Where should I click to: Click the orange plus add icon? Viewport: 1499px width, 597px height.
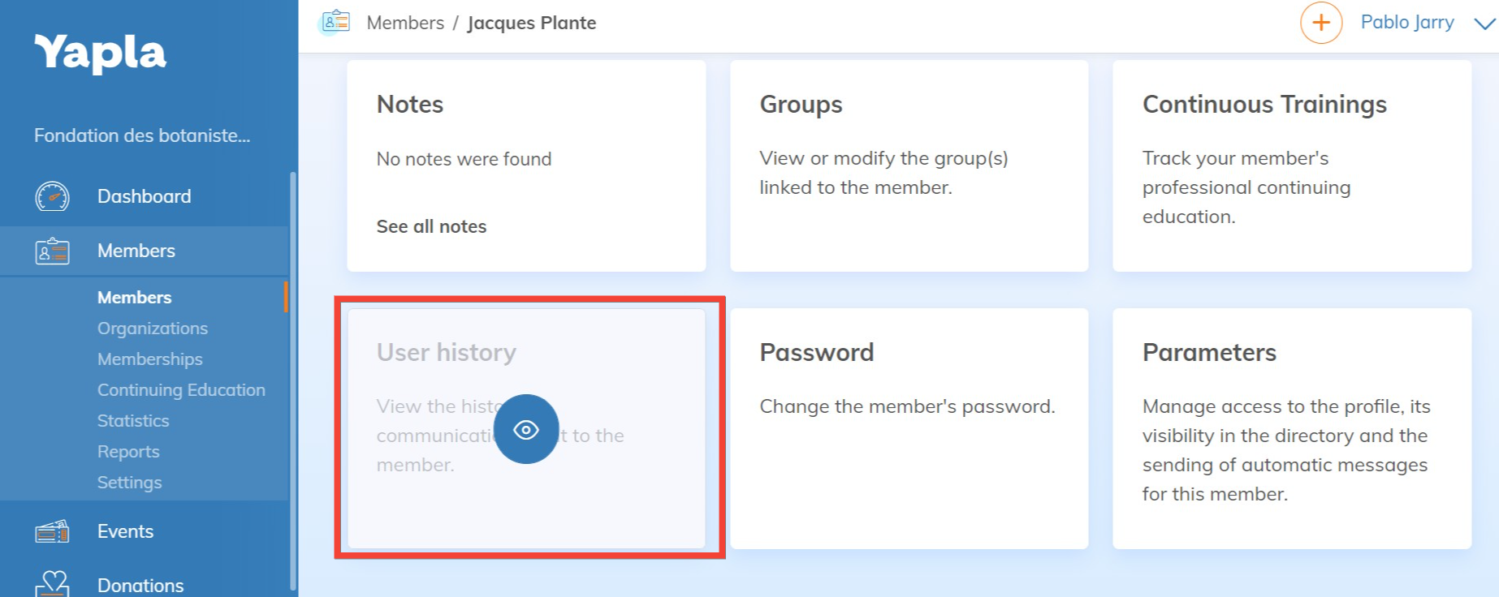[1321, 23]
